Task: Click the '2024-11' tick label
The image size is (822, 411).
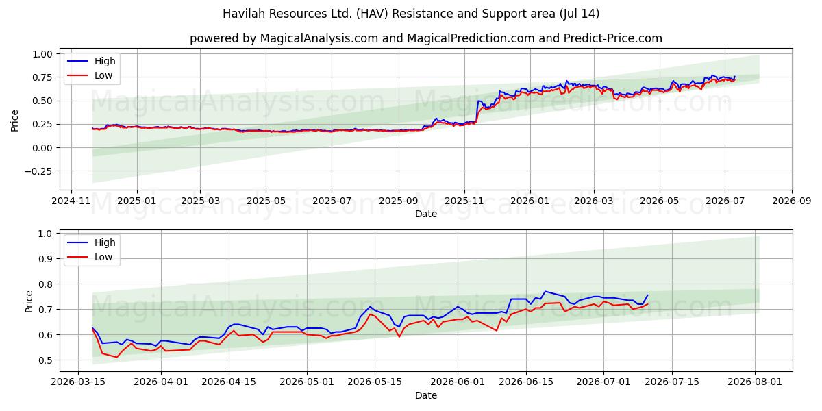Action: [71, 201]
